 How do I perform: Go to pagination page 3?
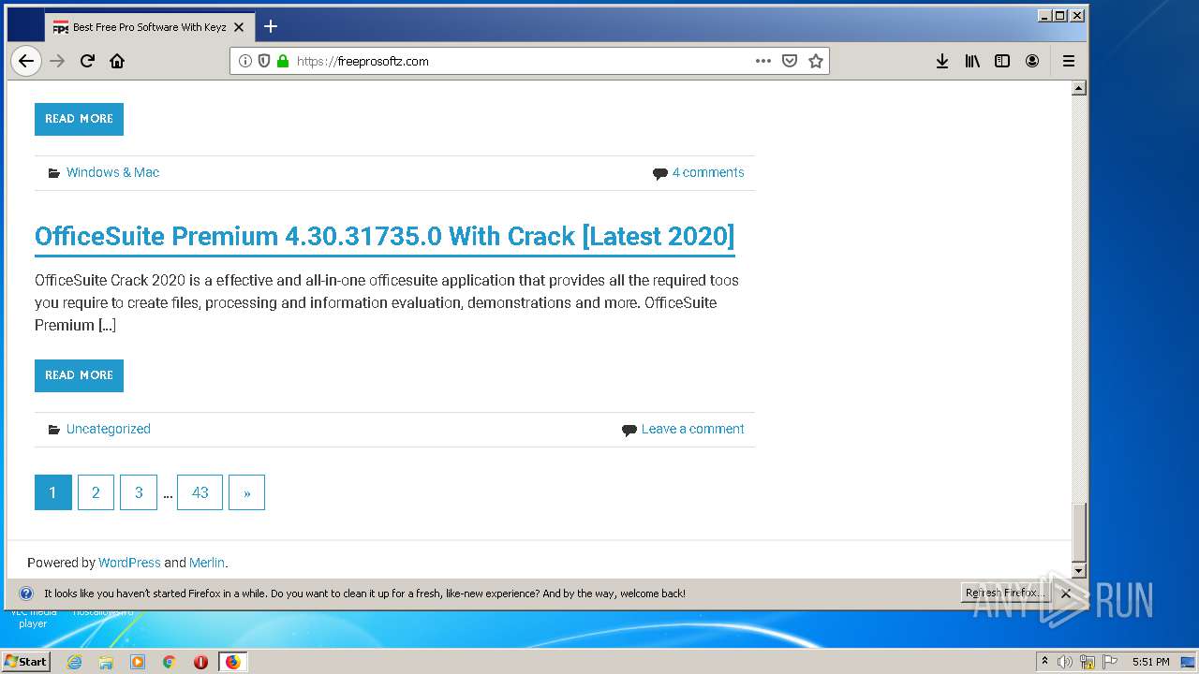pyautogui.click(x=139, y=492)
